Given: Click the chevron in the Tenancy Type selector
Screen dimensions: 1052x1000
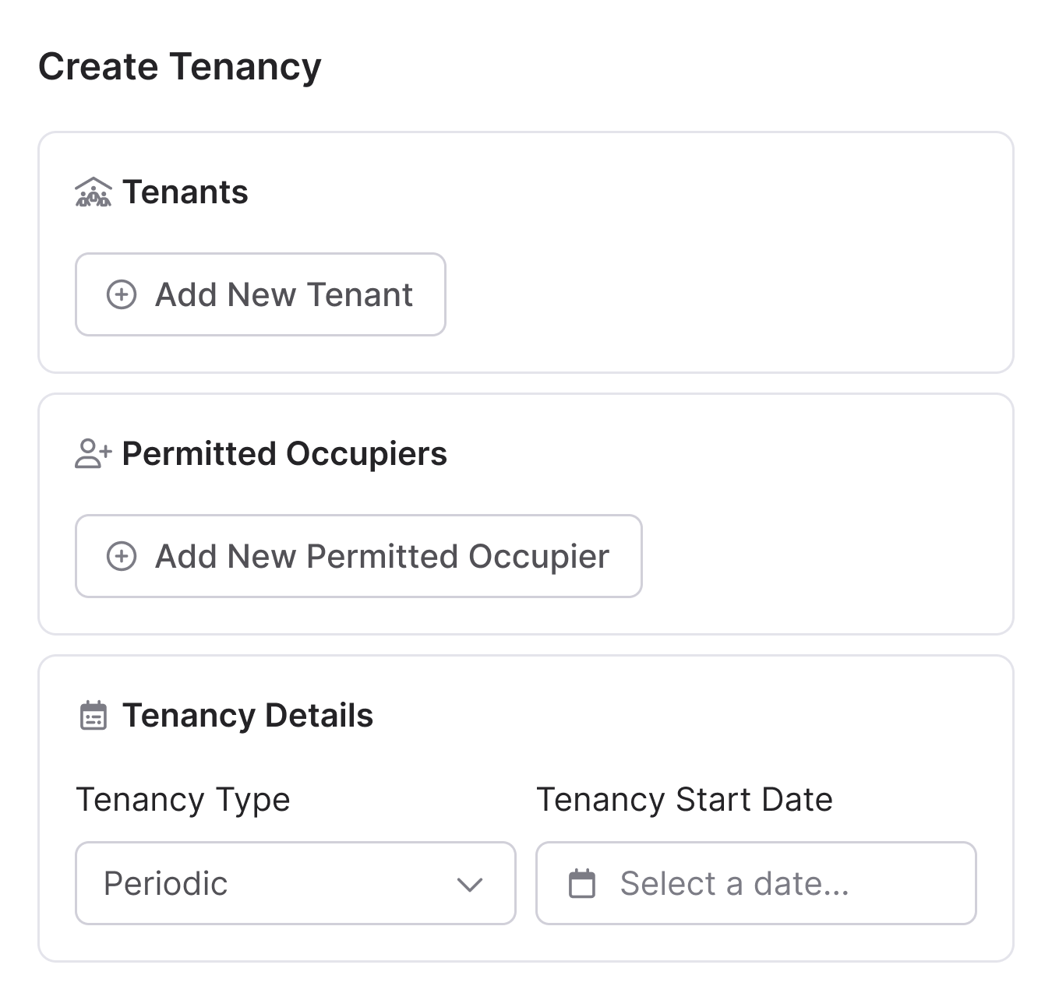Looking at the screenshot, I should tap(469, 884).
